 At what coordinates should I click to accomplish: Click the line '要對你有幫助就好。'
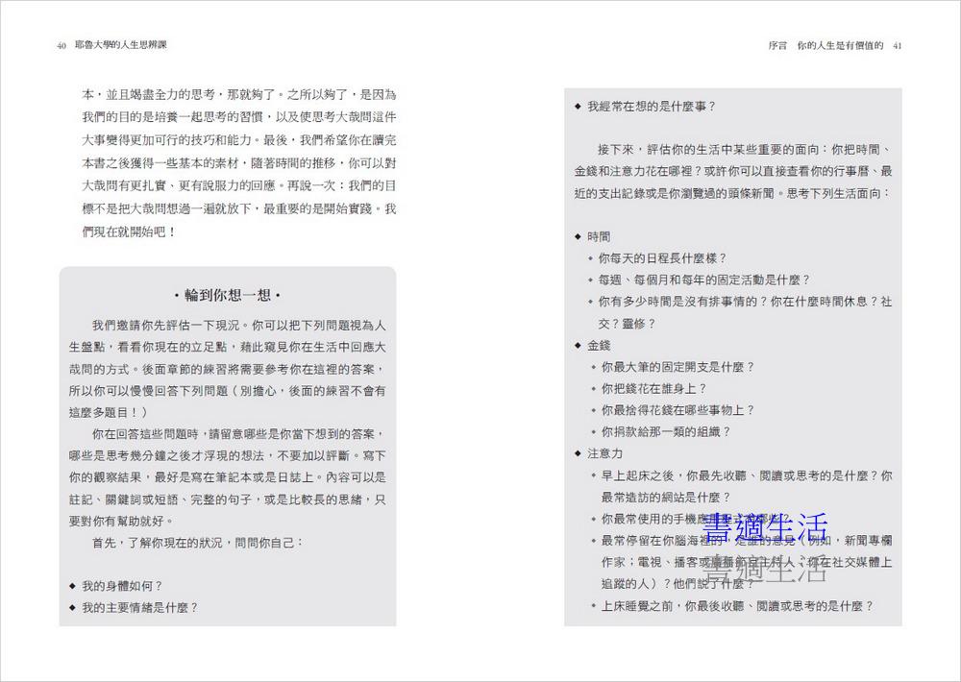(x=121, y=522)
